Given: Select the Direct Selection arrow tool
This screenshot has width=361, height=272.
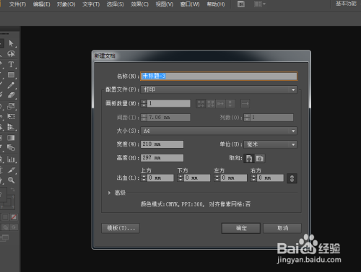Looking at the screenshot, I should 11,43.
